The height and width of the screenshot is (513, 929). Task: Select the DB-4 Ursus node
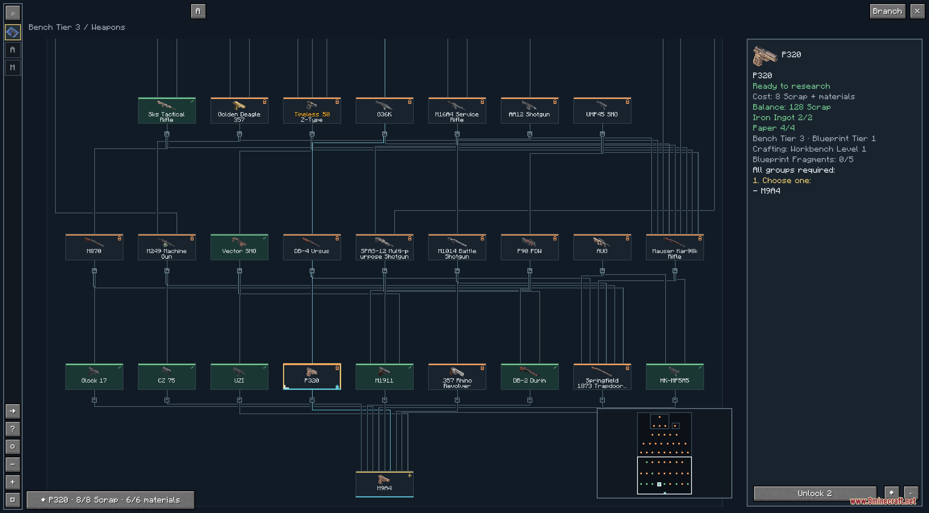312,247
